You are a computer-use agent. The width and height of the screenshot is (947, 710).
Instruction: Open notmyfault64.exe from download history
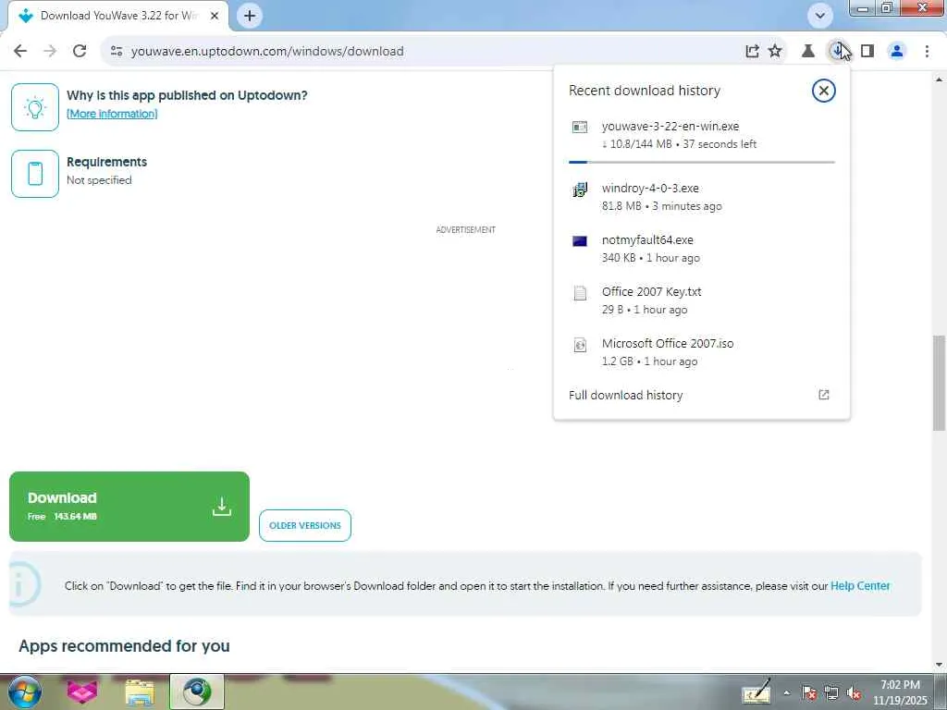(702, 249)
